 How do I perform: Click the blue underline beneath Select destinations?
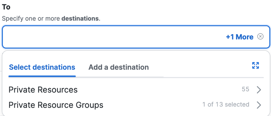tap(42, 76)
